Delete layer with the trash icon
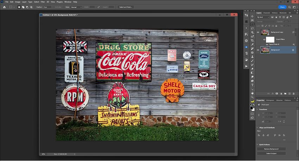Image resolution: width=299 pixels, height=161 pixels. (x=294, y=94)
